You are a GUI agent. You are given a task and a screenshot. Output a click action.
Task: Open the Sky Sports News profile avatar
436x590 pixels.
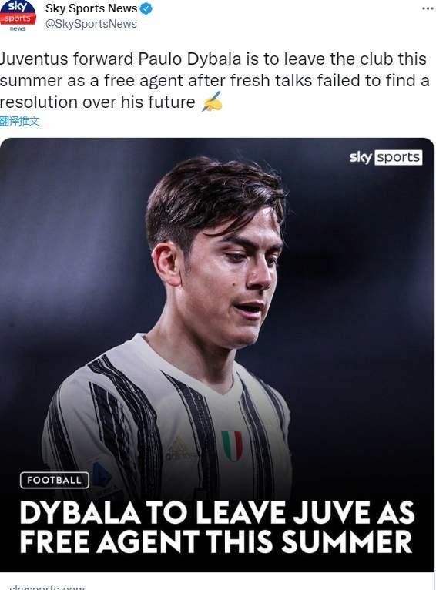18,16
